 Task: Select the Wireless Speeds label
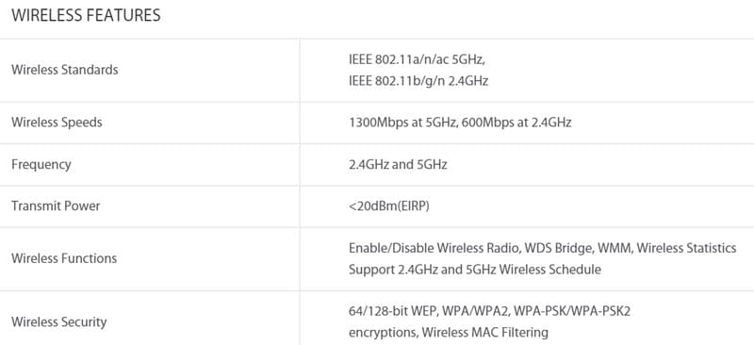coord(57,123)
